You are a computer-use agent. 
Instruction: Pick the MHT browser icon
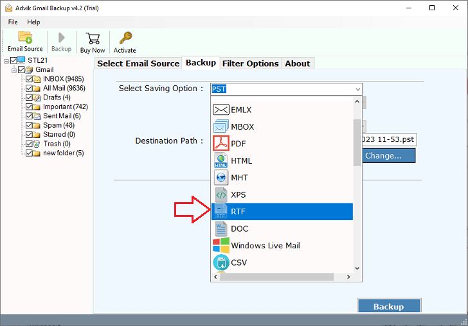point(221,177)
